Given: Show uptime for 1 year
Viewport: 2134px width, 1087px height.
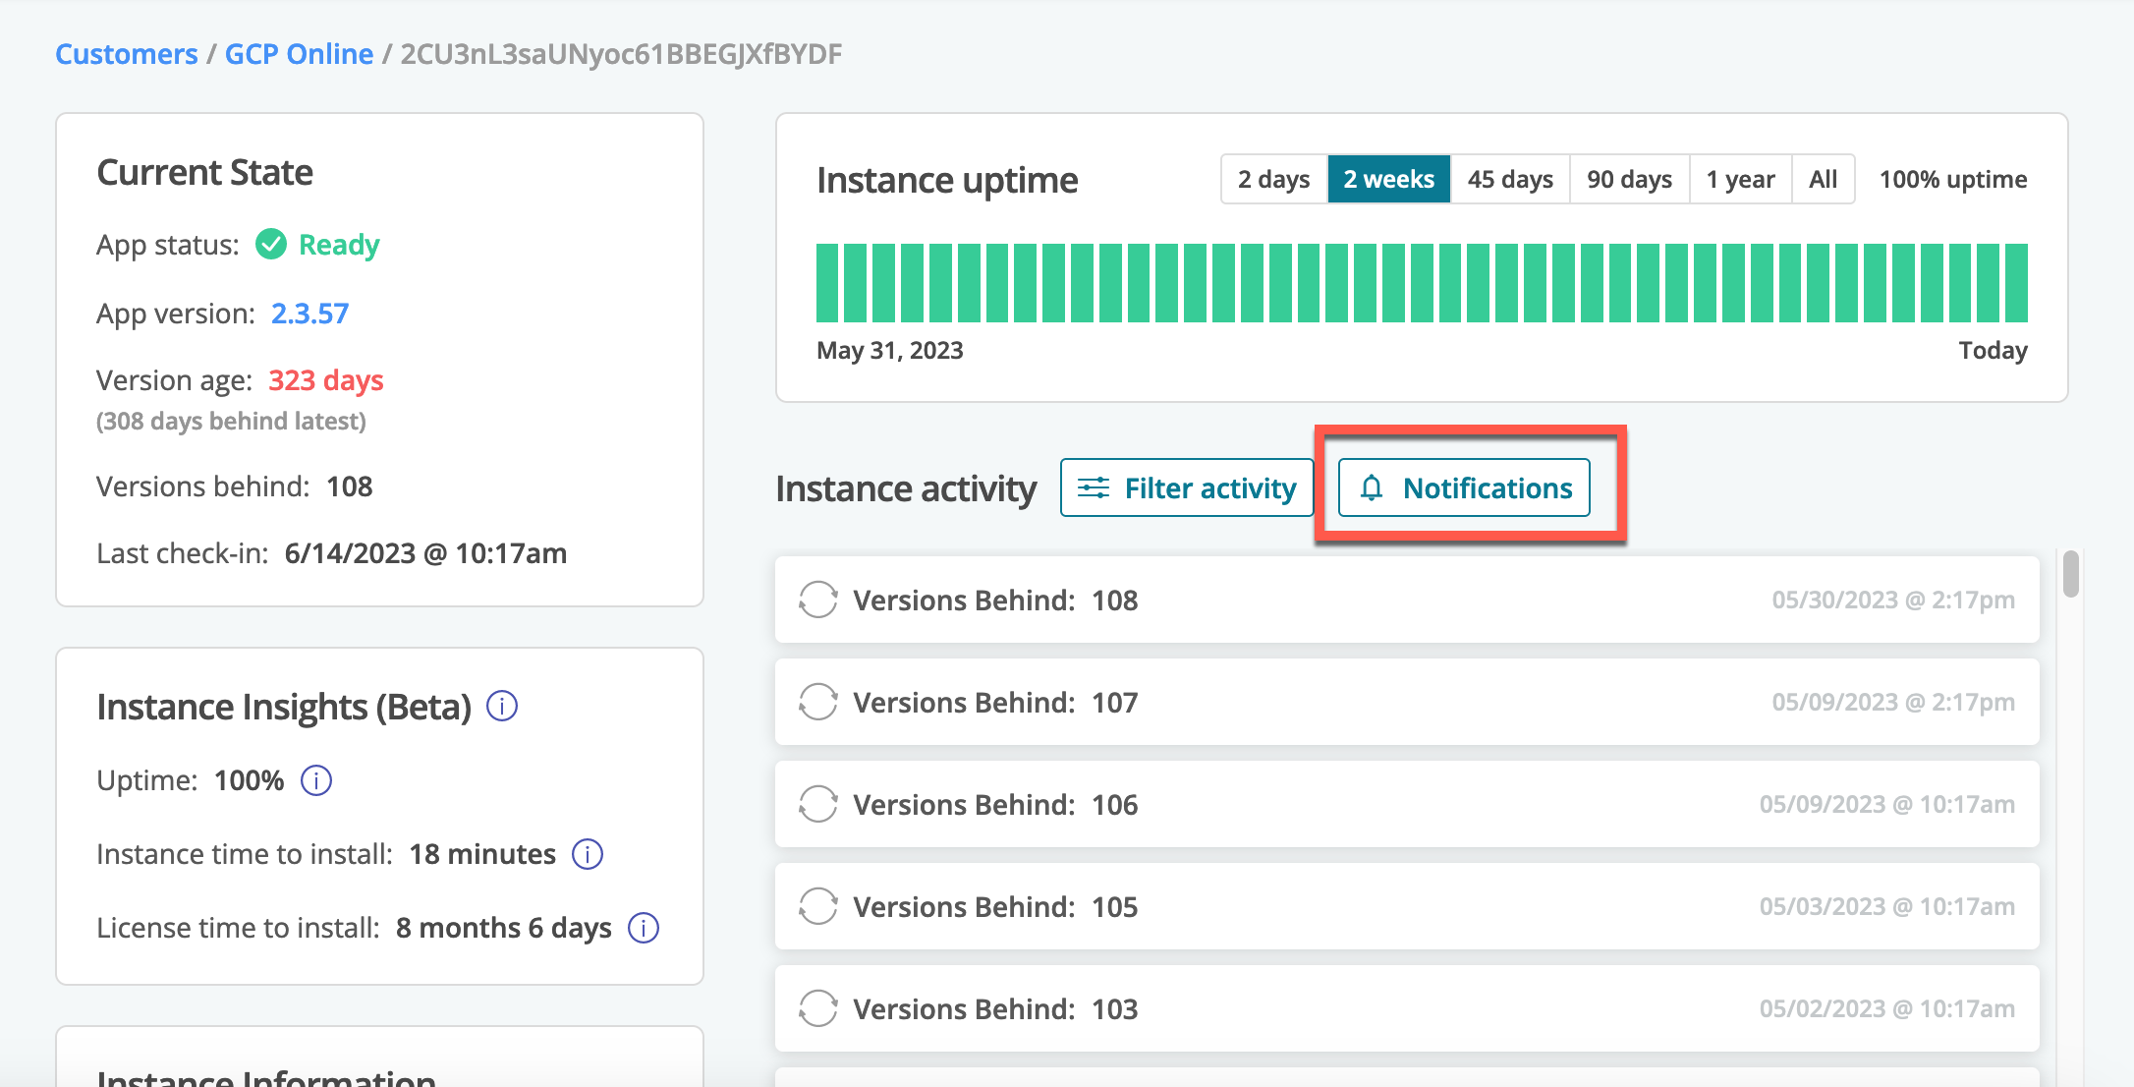Looking at the screenshot, I should (1740, 179).
